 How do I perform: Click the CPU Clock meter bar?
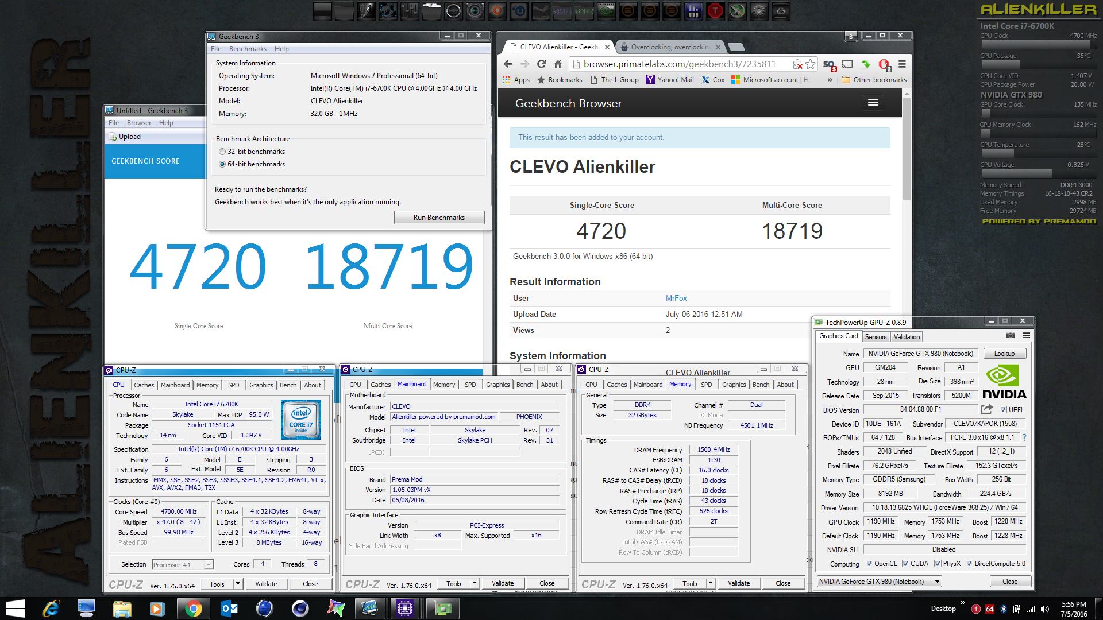pyautogui.click(x=1039, y=44)
